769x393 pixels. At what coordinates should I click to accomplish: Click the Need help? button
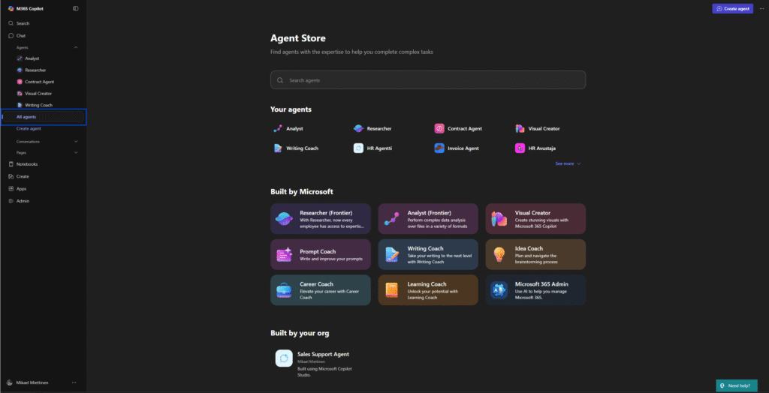(735, 385)
